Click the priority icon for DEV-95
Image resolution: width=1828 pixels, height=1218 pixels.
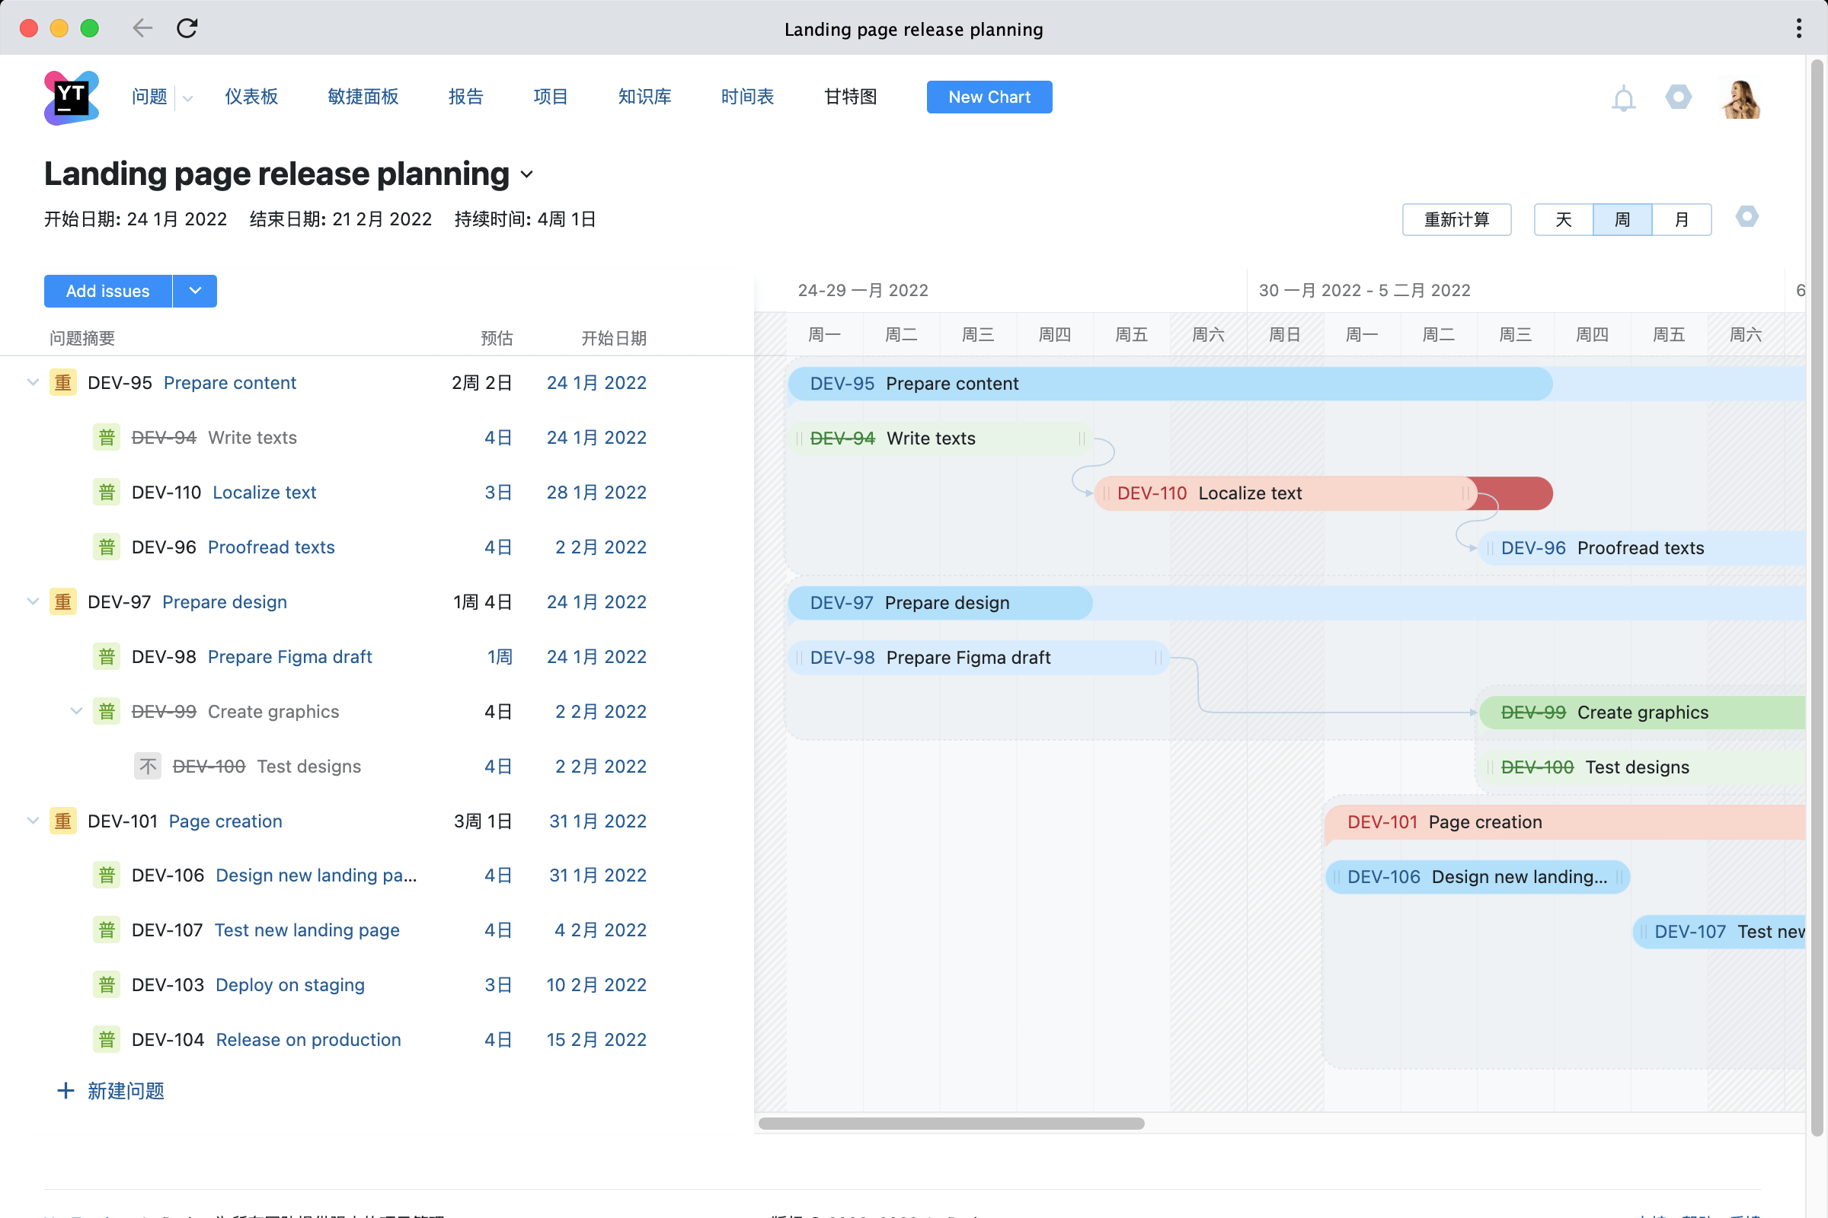[63, 383]
